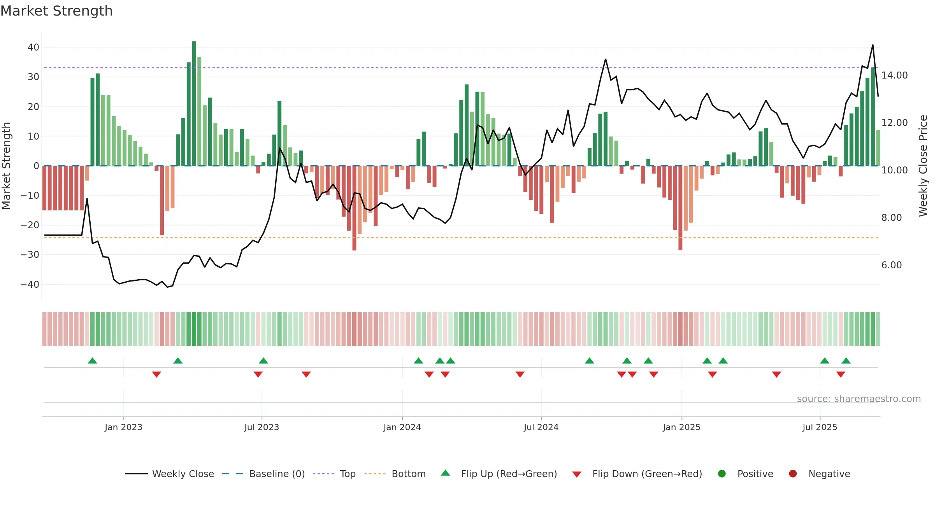The height and width of the screenshot is (525, 934).
Task: Click the dark red Negative circle in legend
Action: tap(793, 474)
